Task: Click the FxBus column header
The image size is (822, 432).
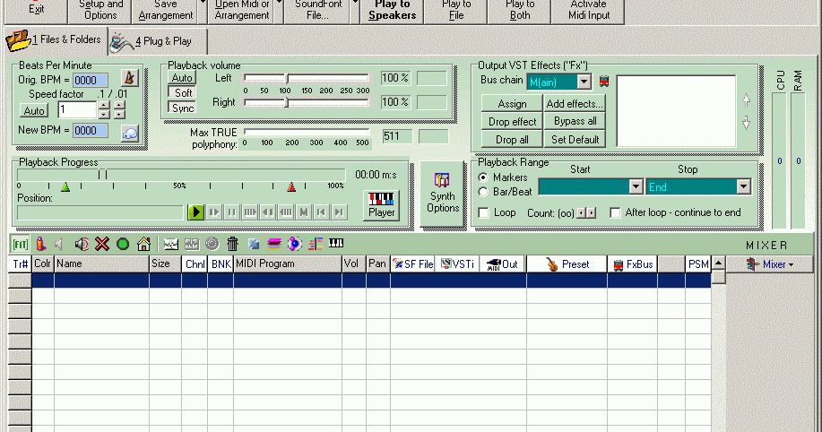Action: point(632,264)
